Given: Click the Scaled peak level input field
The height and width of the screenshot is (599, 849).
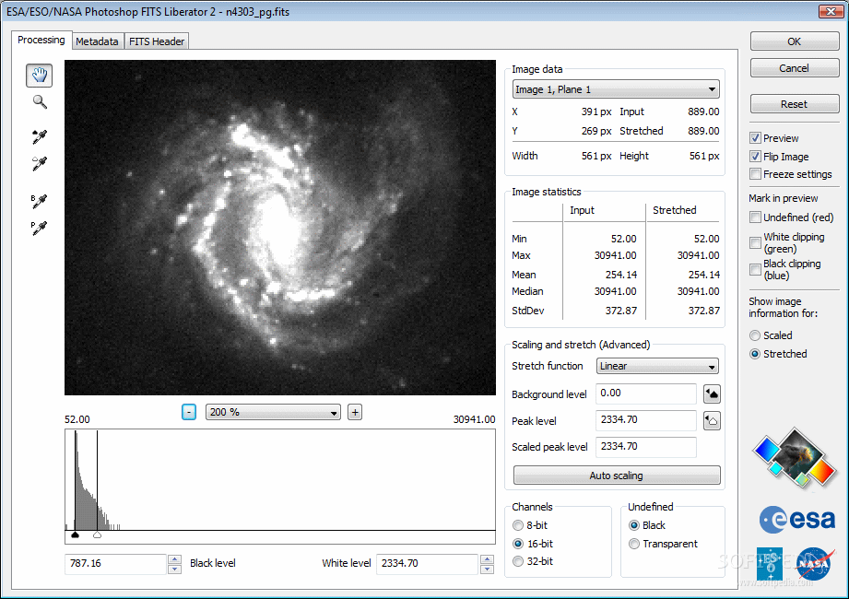Looking at the screenshot, I should (x=646, y=446).
